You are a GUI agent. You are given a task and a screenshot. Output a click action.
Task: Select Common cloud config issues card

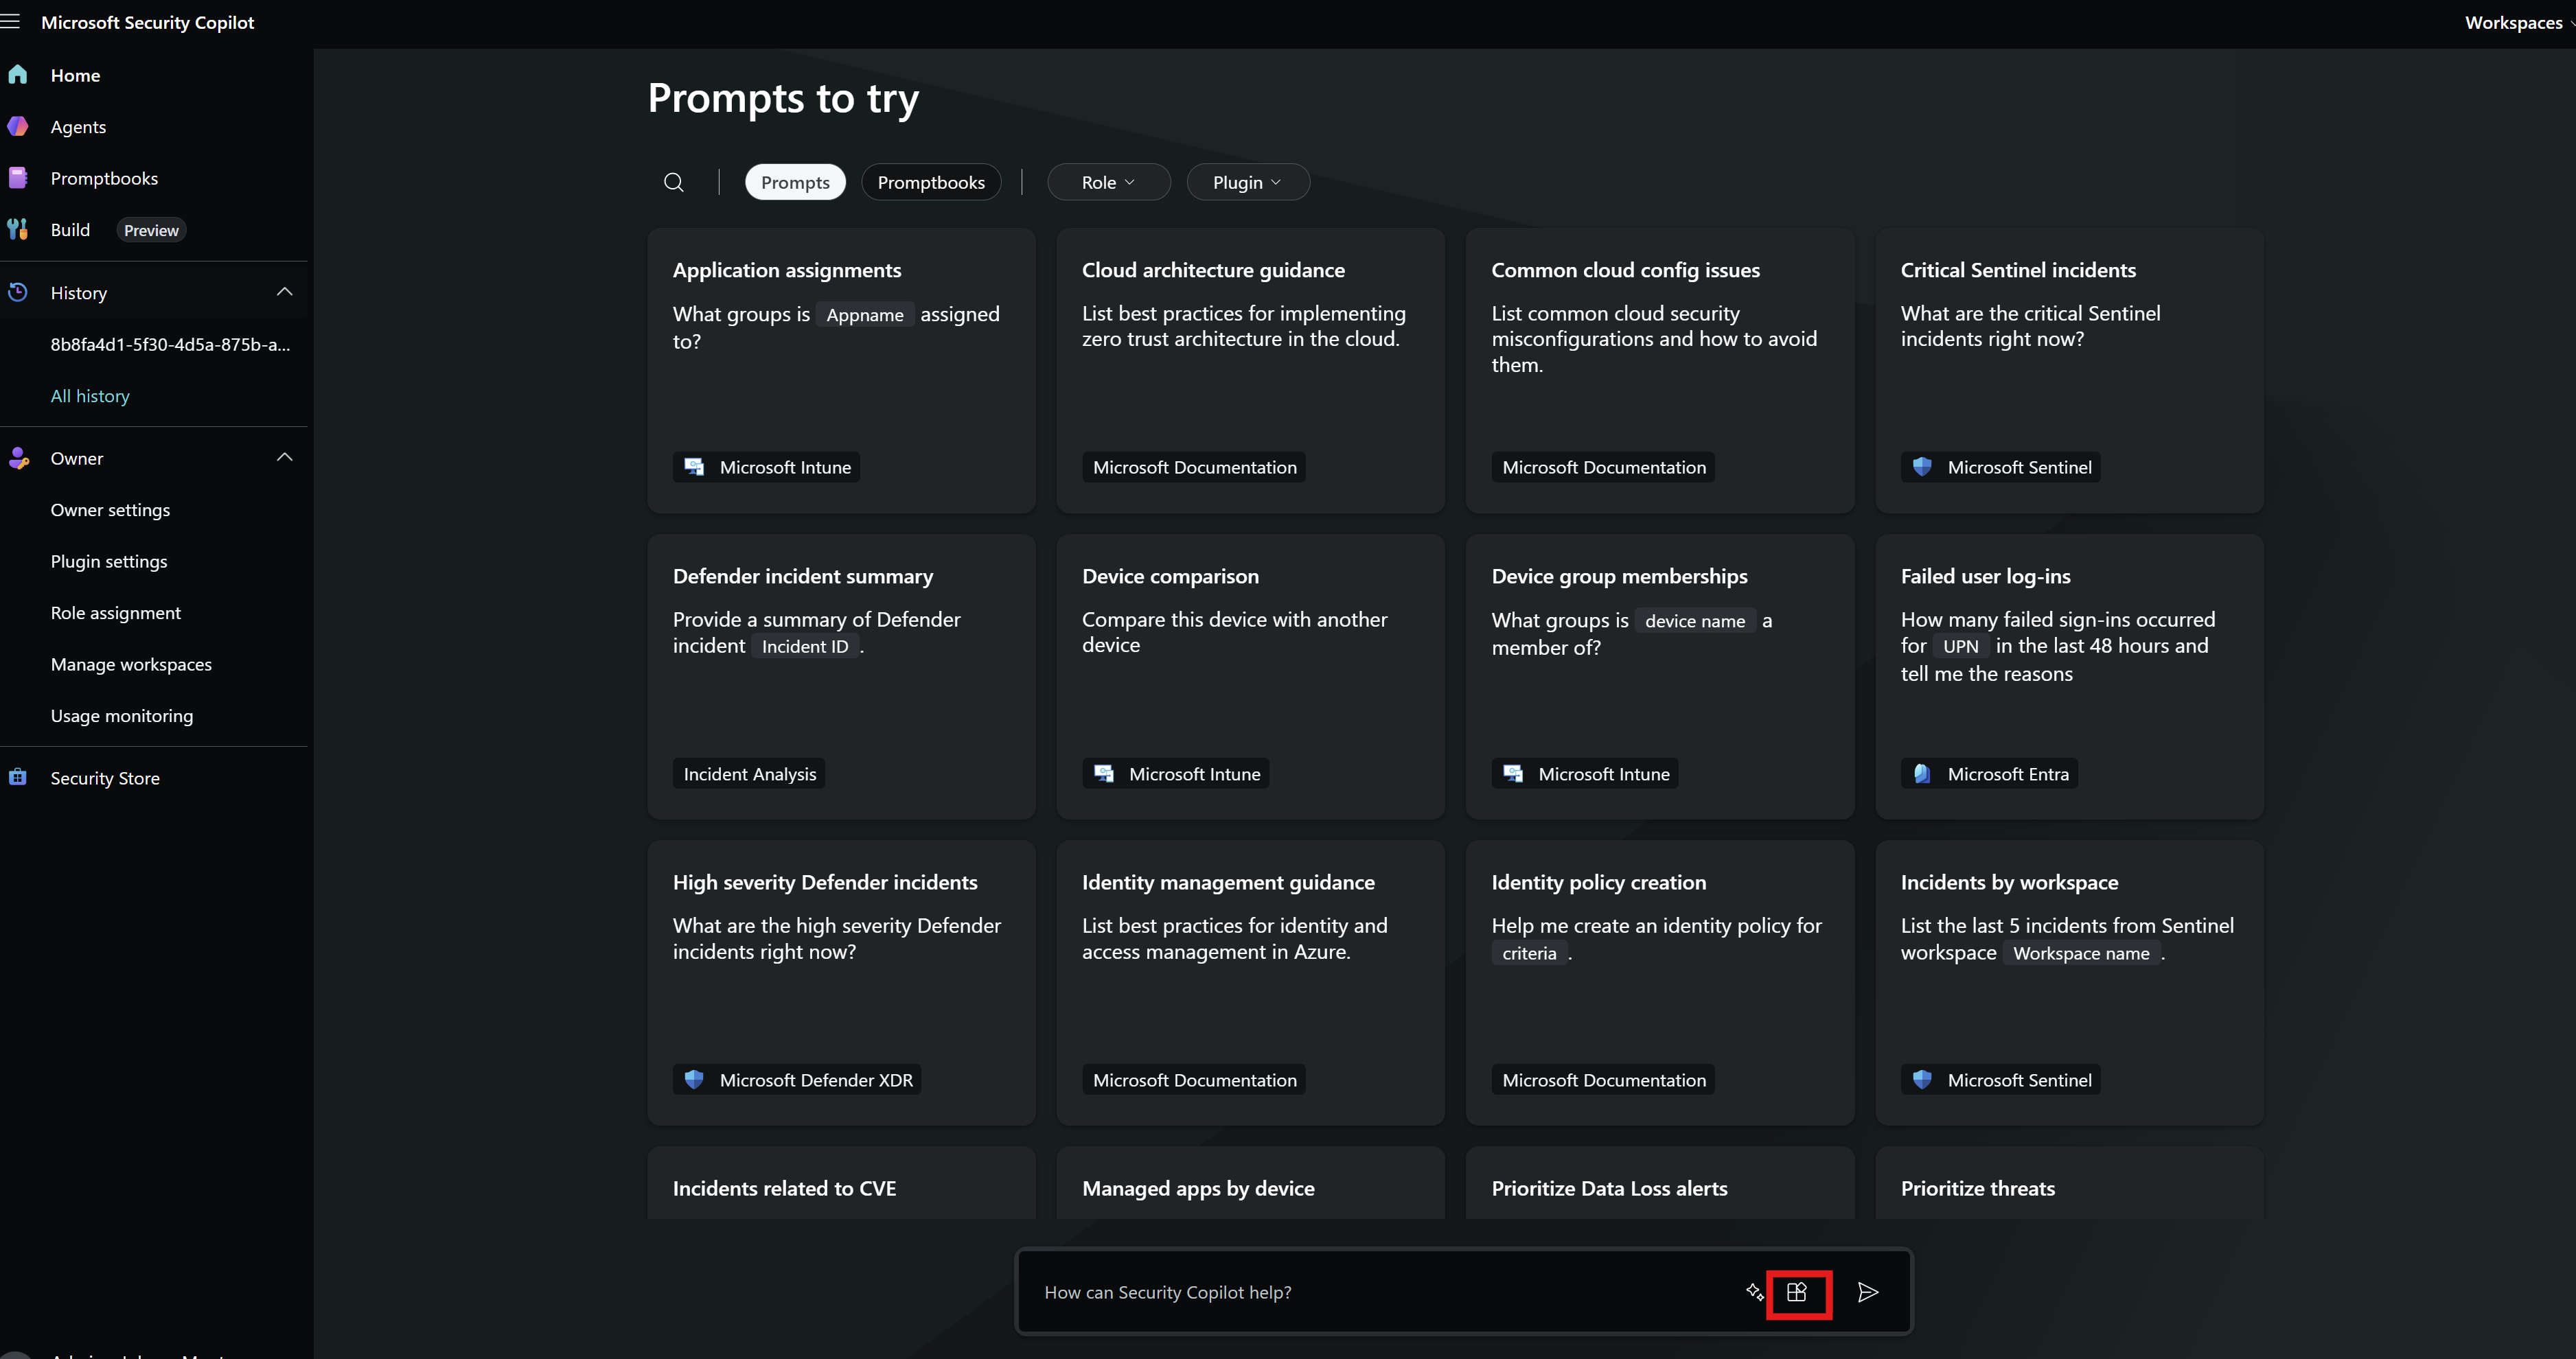1660,371
